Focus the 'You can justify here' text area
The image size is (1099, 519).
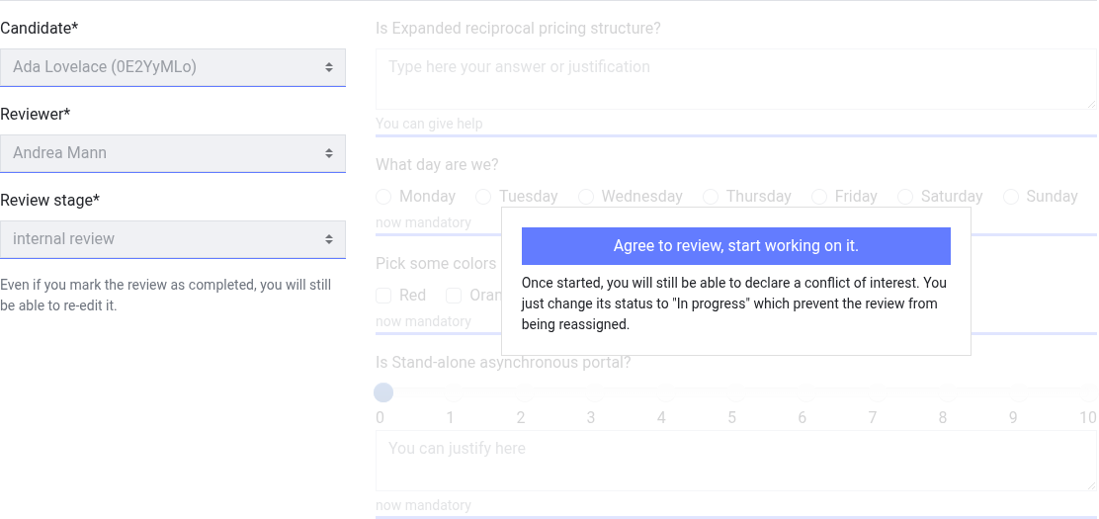735,460
